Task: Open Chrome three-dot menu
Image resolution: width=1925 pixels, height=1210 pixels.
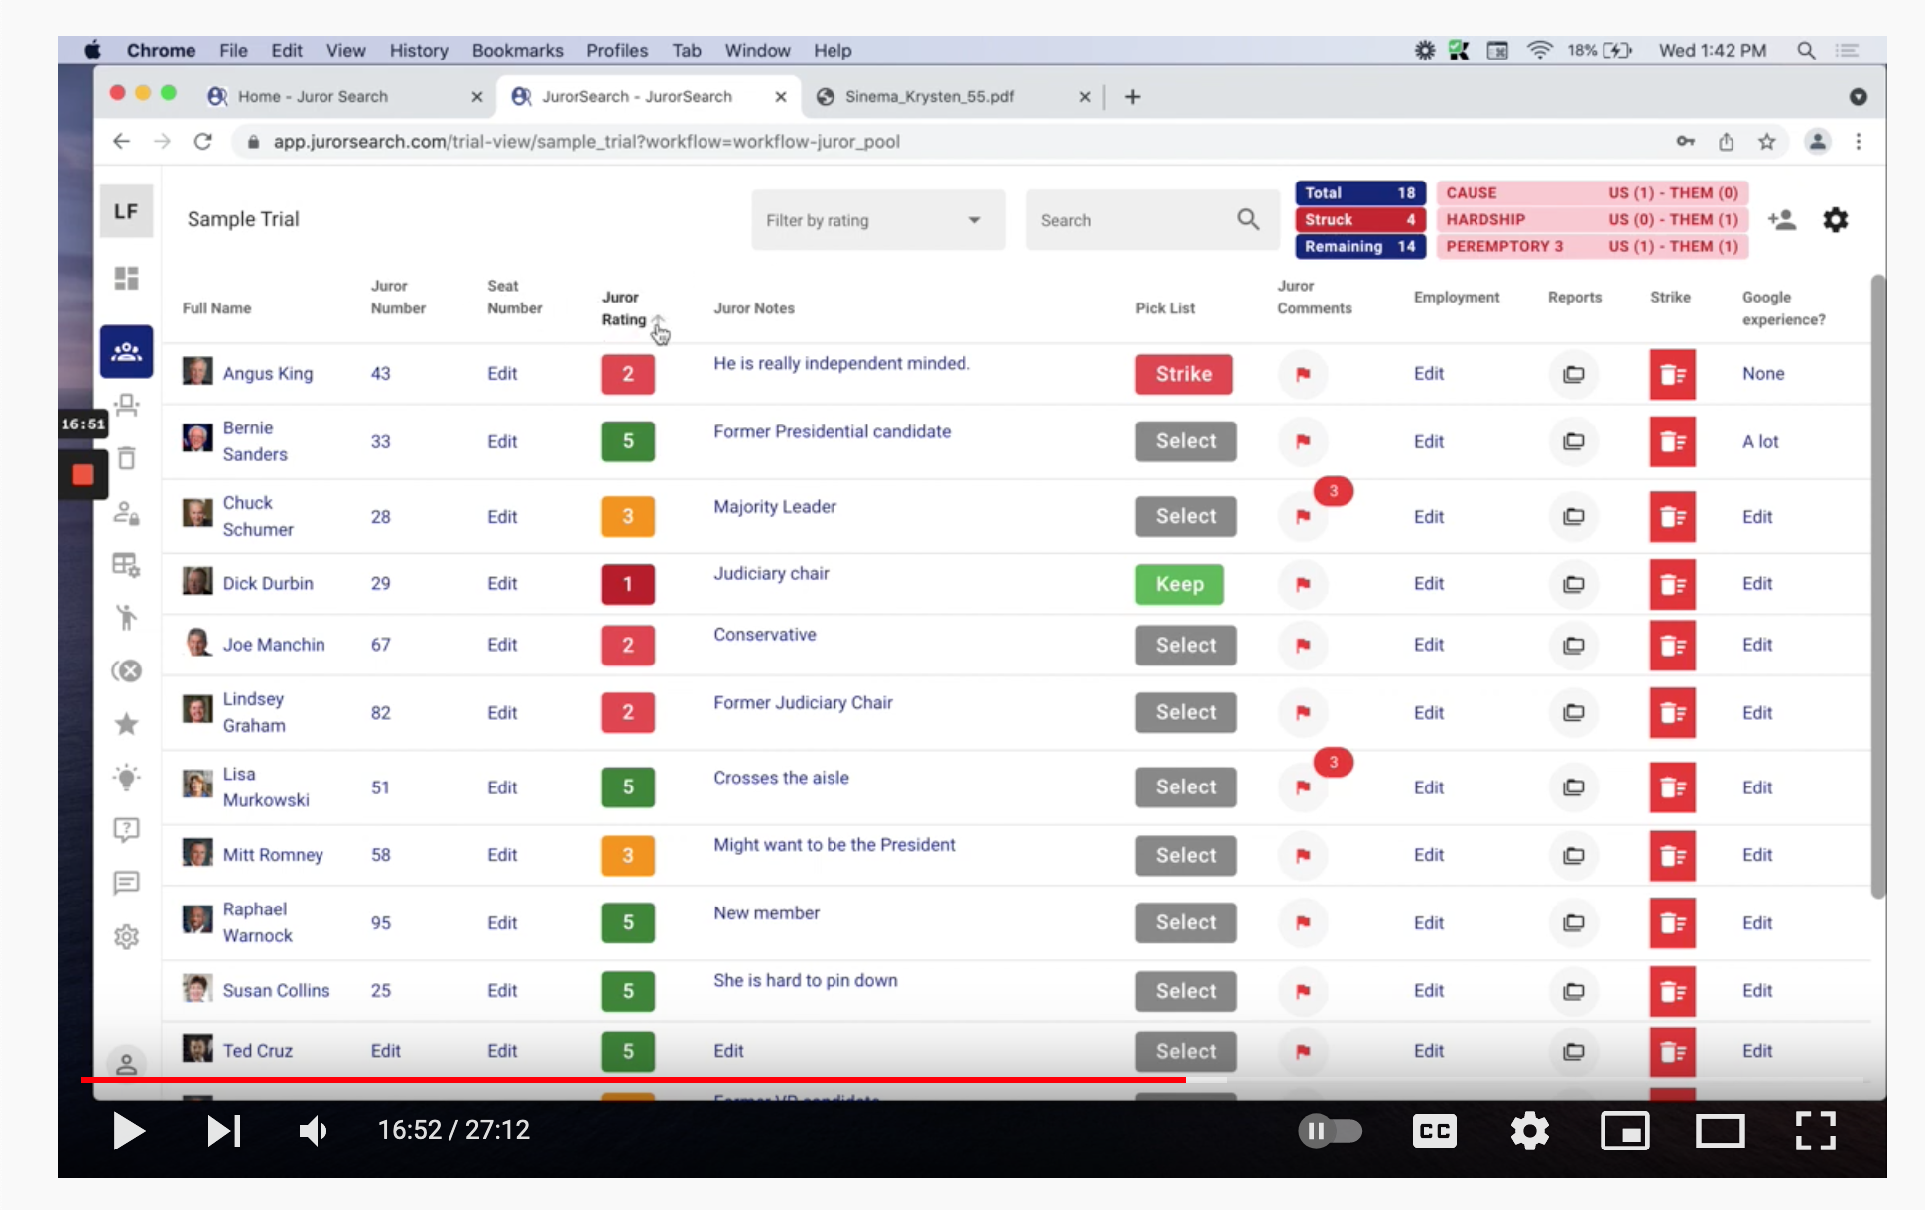Action: (x=1859, y=142)
